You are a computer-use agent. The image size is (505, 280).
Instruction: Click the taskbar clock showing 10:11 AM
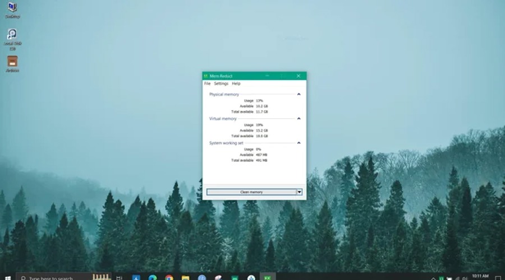[x=480, y=277]
